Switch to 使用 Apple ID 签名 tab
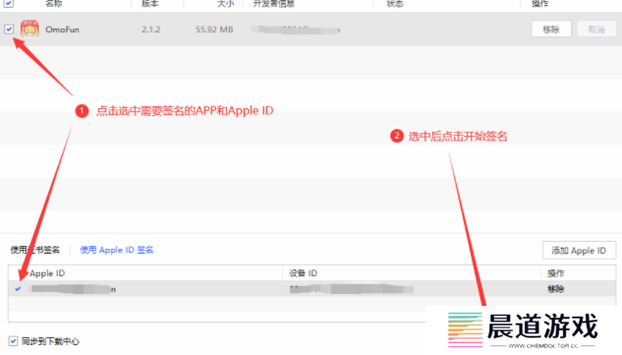 click(x=117, y=250)
